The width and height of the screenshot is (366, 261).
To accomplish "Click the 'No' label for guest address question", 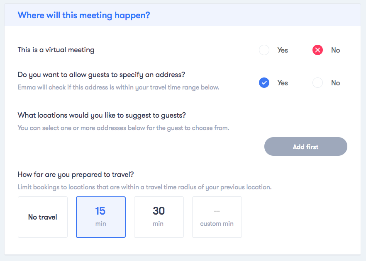I will pos(335,83).
